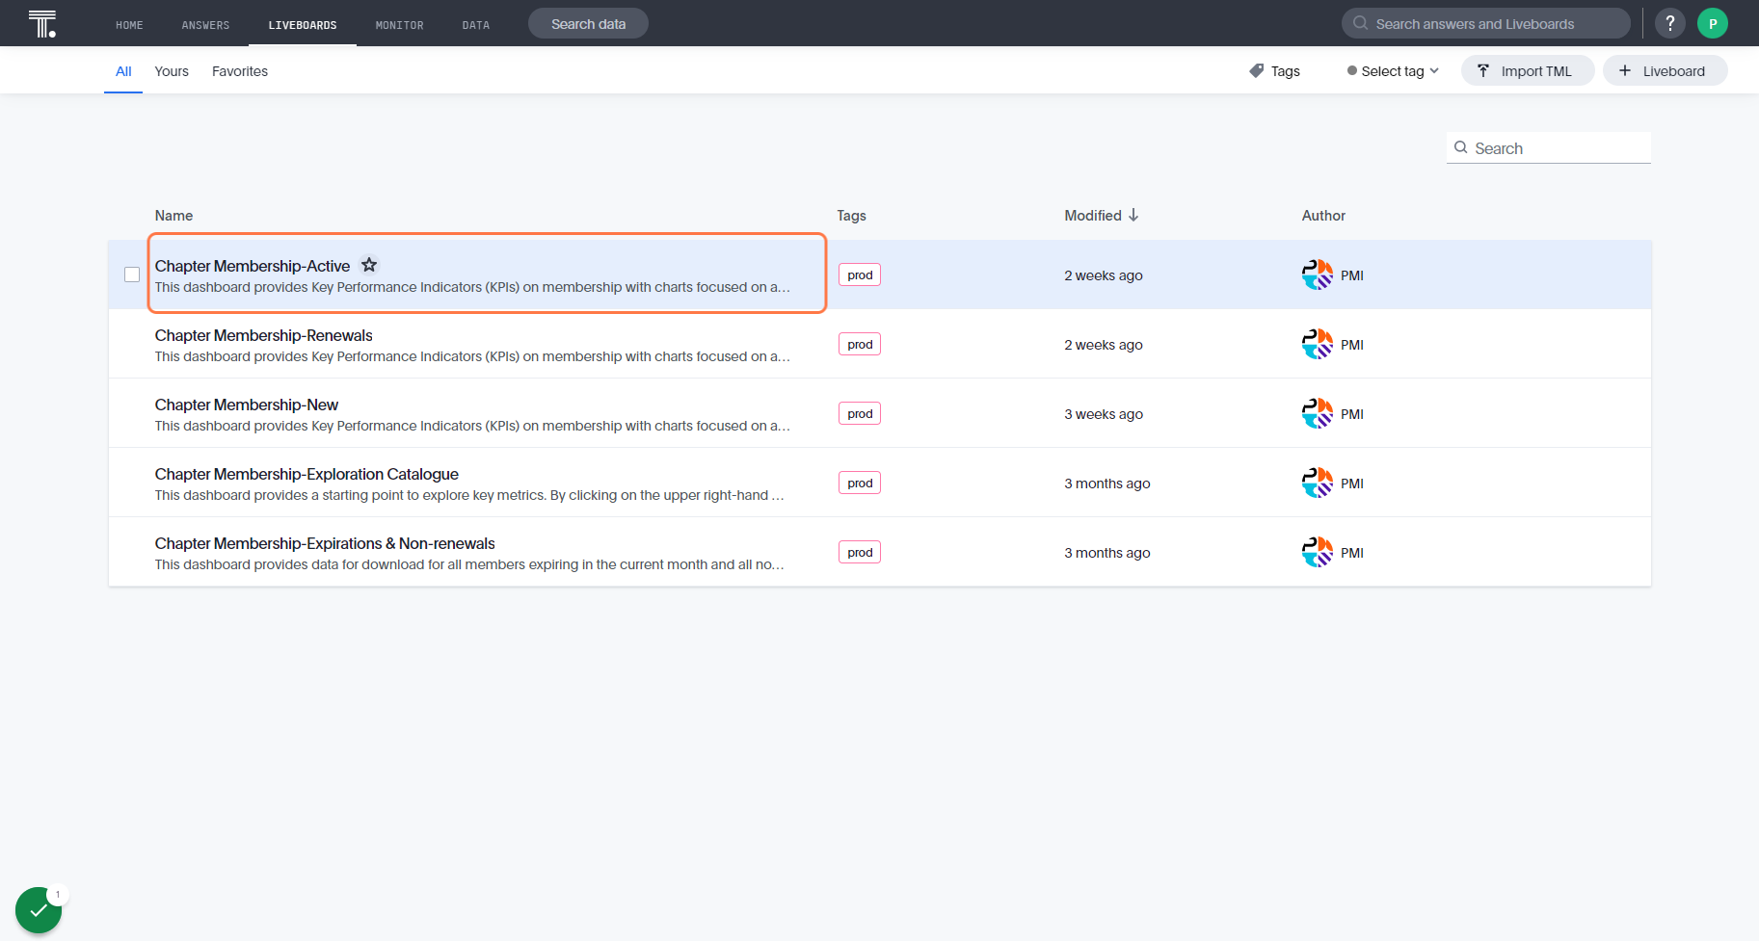
Task: Click the green checkmark notification badge
Action: [39, 910]
